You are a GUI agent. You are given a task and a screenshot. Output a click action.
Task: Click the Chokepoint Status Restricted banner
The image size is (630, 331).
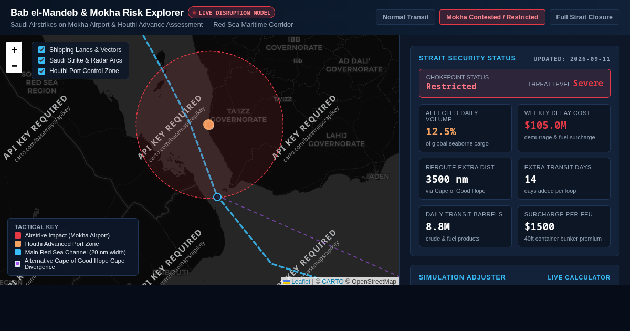coord(514,83)
